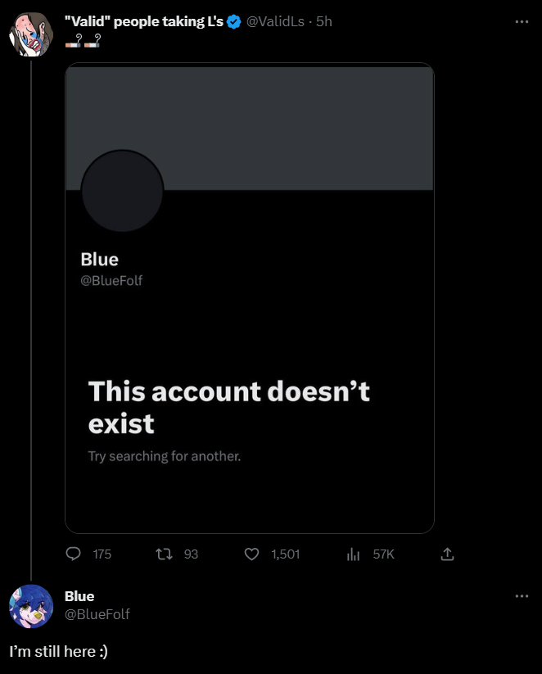Click the blue verified checkmark badge
Screen dimensions: 542x674
234,21
